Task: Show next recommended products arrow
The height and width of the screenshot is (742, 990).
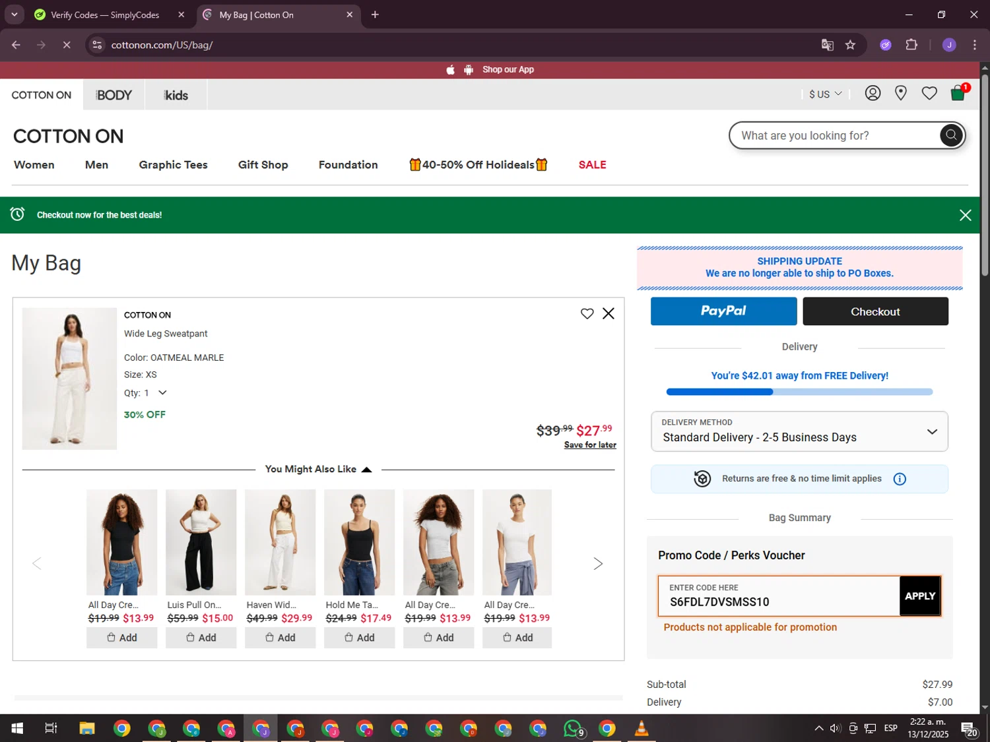Action: pos(597,563)
